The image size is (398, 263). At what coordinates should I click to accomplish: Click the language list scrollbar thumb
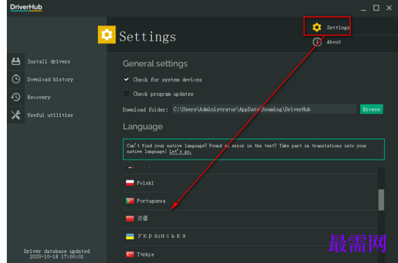(381, 200)
